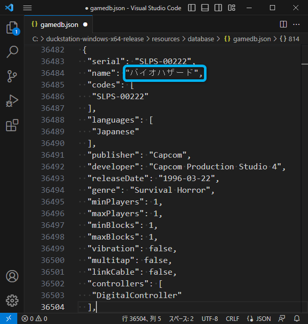
Task: Open the Accounts menu icon
Action: point(12,276)
